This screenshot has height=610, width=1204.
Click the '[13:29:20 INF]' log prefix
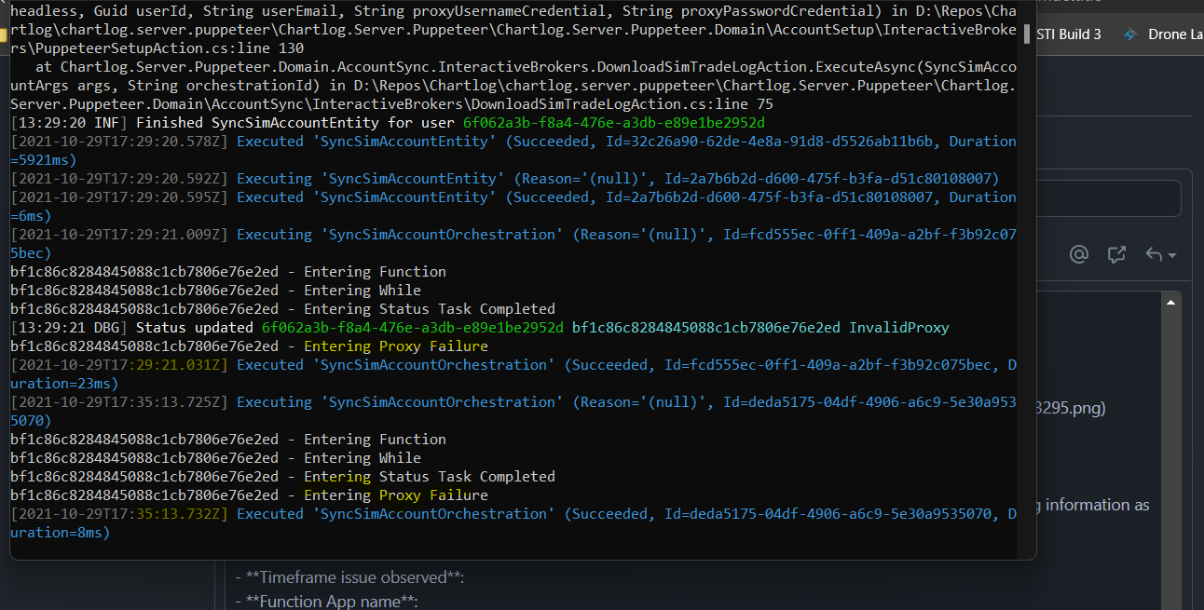pos(69,123)
